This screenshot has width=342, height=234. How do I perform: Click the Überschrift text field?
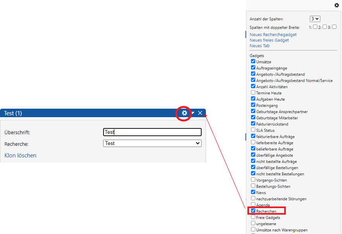pos(152,132)
